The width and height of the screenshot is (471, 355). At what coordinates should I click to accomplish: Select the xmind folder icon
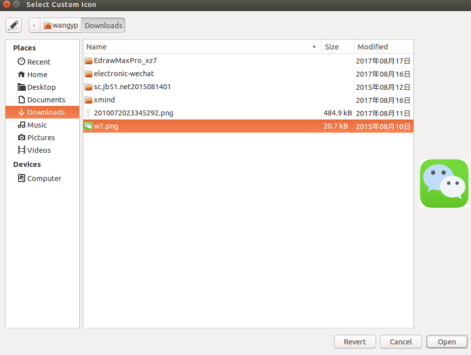coord(88,100)
